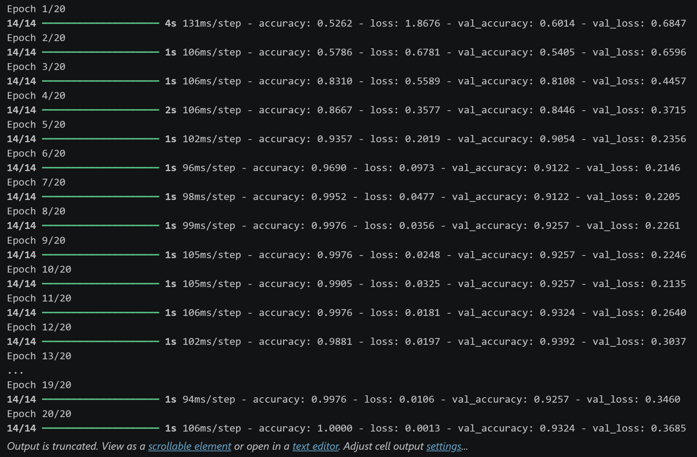Click the '131ms/step' timing text
This screenshot has width=697, height=457.
point(212,23)
